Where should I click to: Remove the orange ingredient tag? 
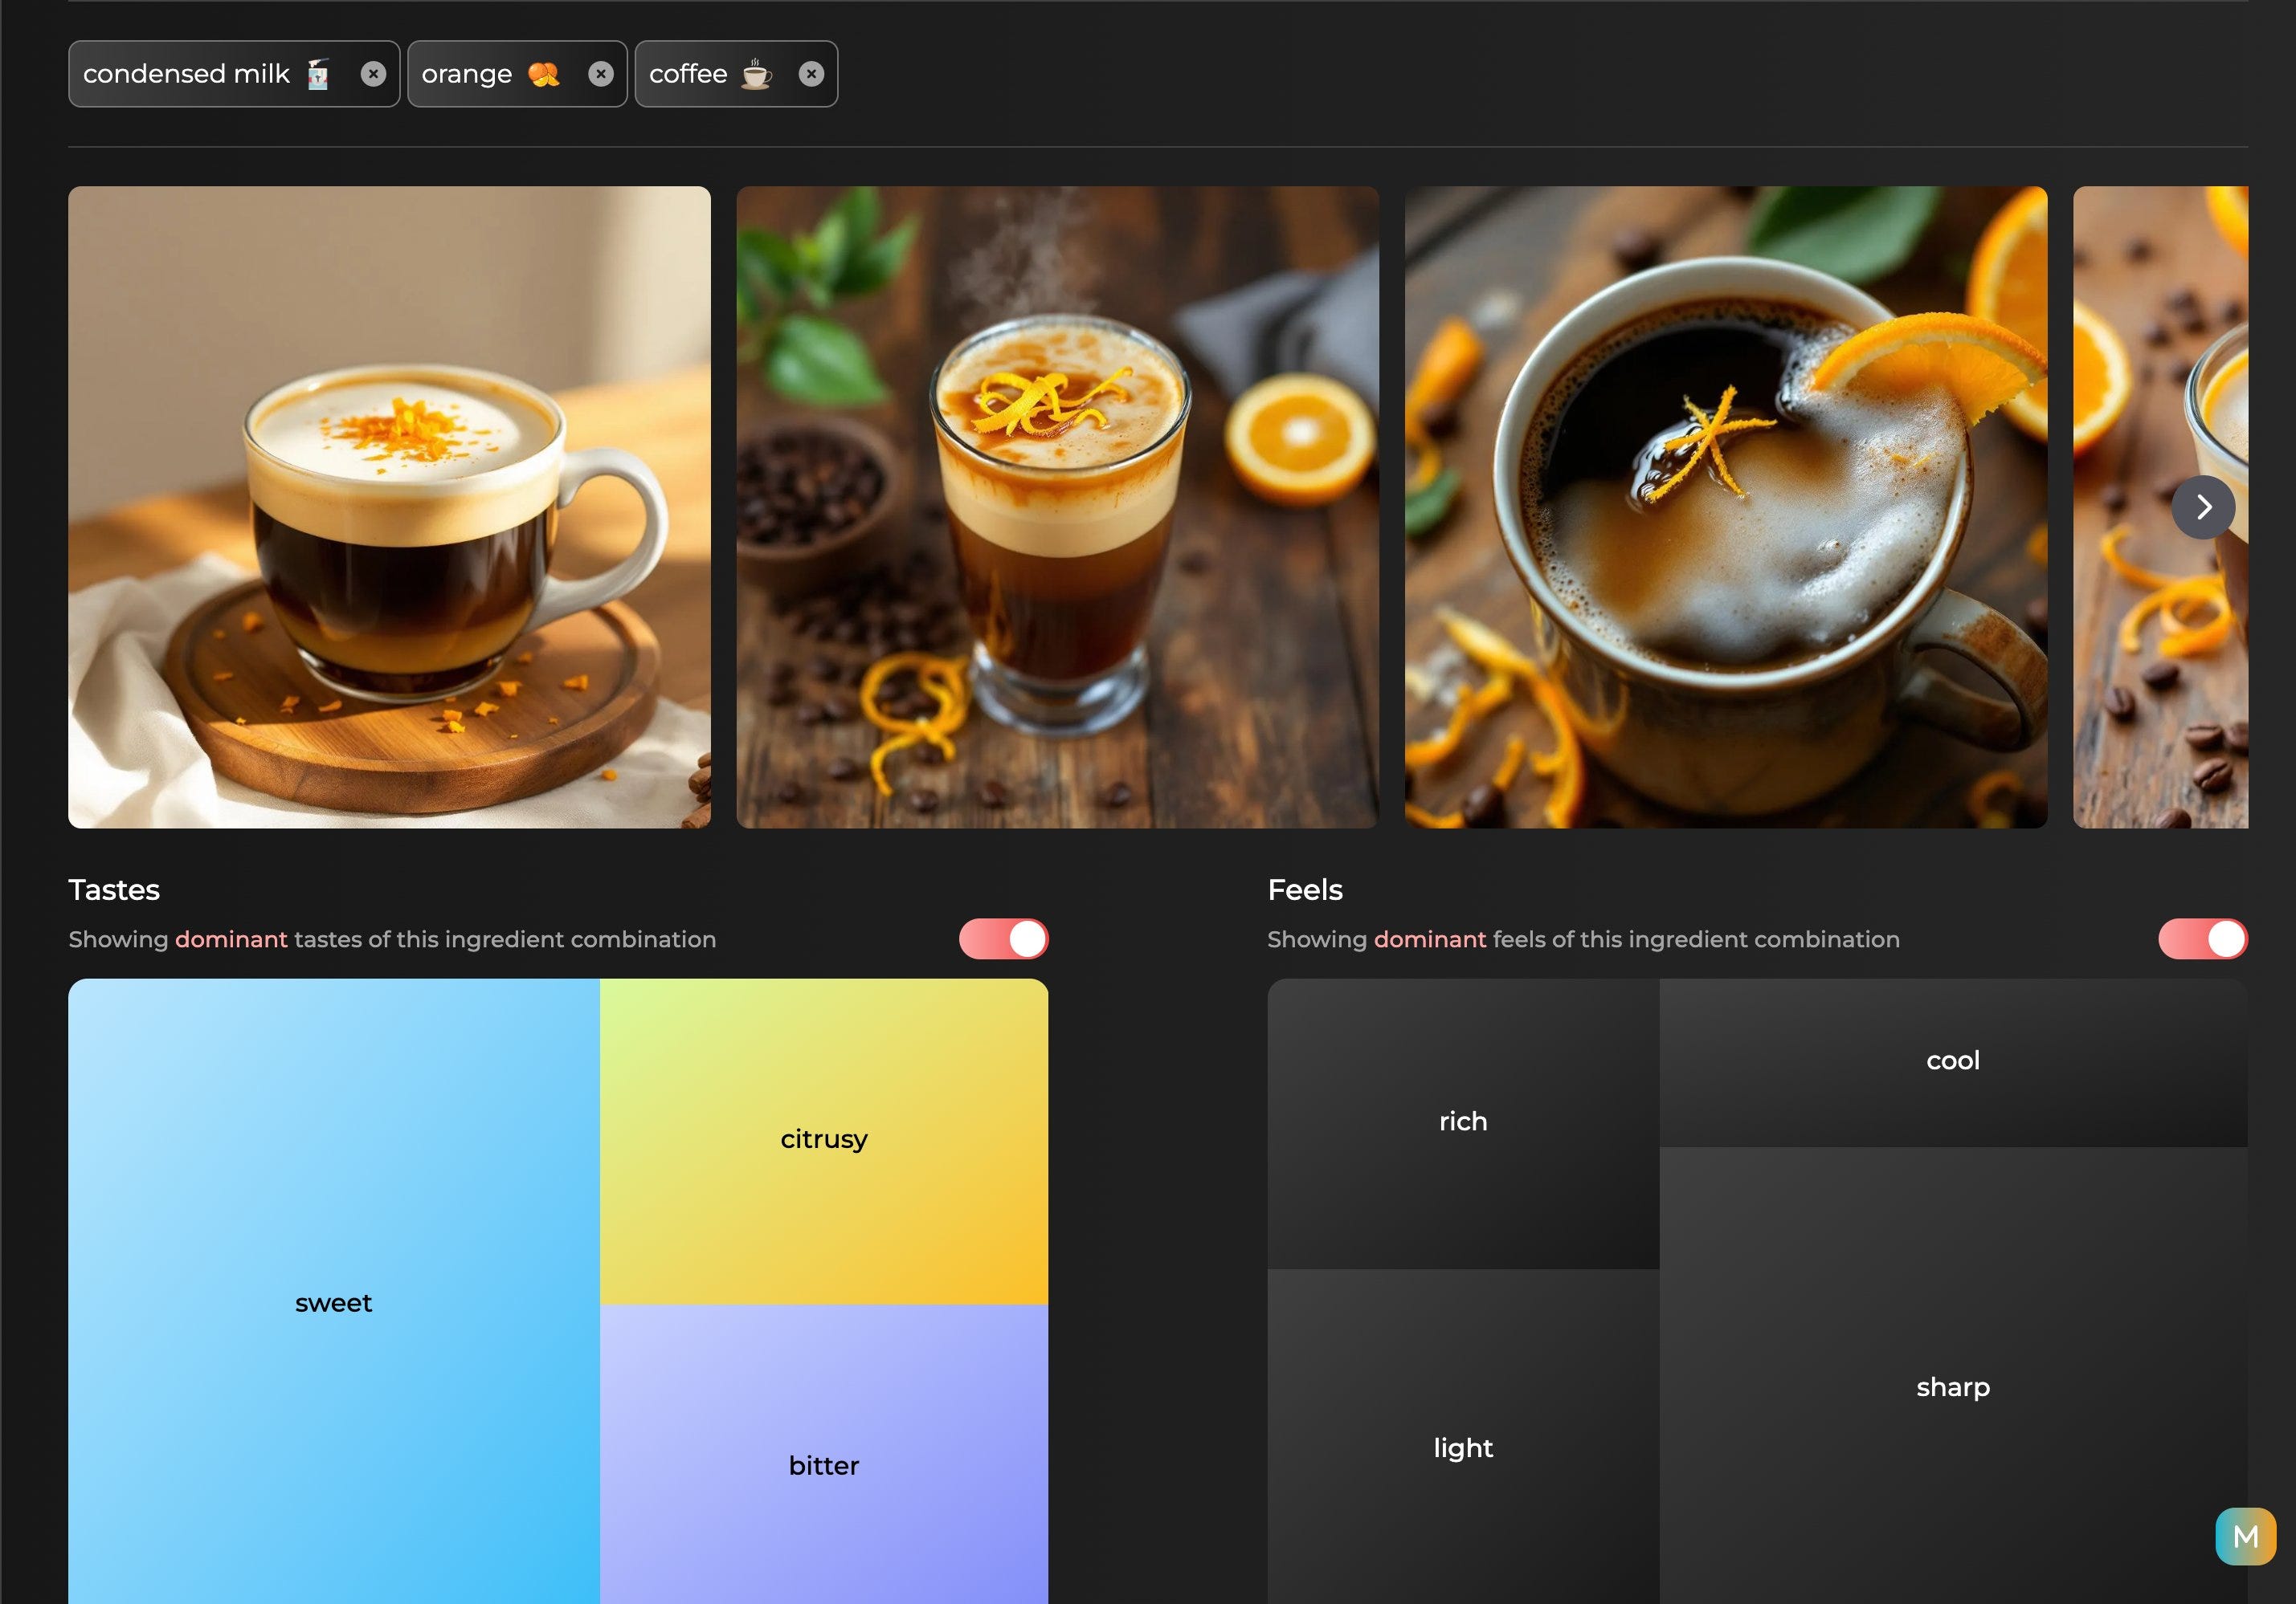[x=600, y=74]
